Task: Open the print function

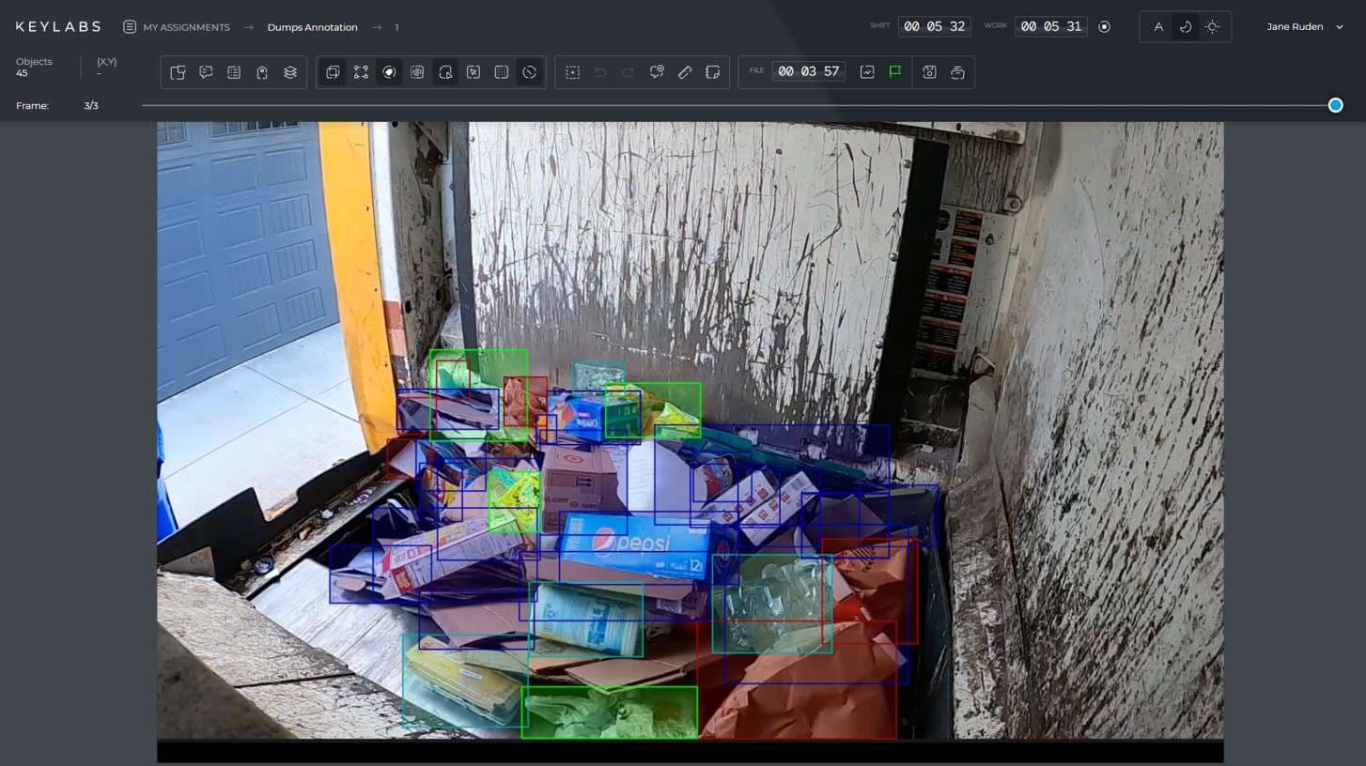Action: [957, 71]
